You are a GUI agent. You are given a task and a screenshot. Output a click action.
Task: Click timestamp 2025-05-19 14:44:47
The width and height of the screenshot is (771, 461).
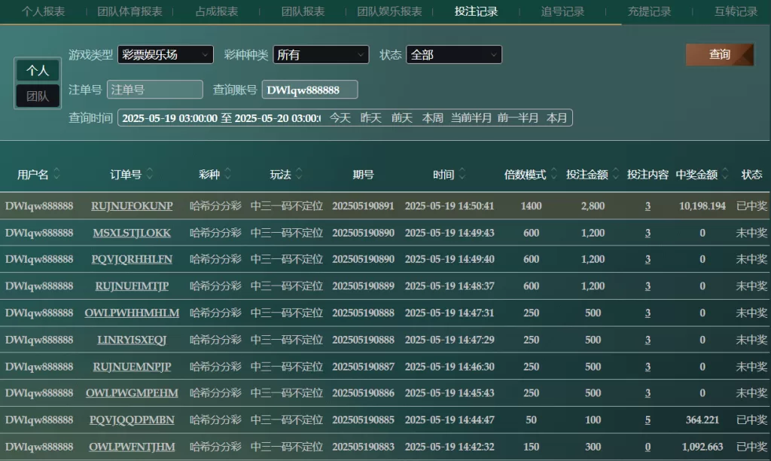tap(449, 420)
